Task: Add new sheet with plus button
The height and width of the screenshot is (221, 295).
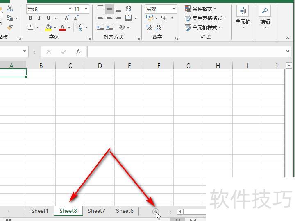Action: click(156, 212)
